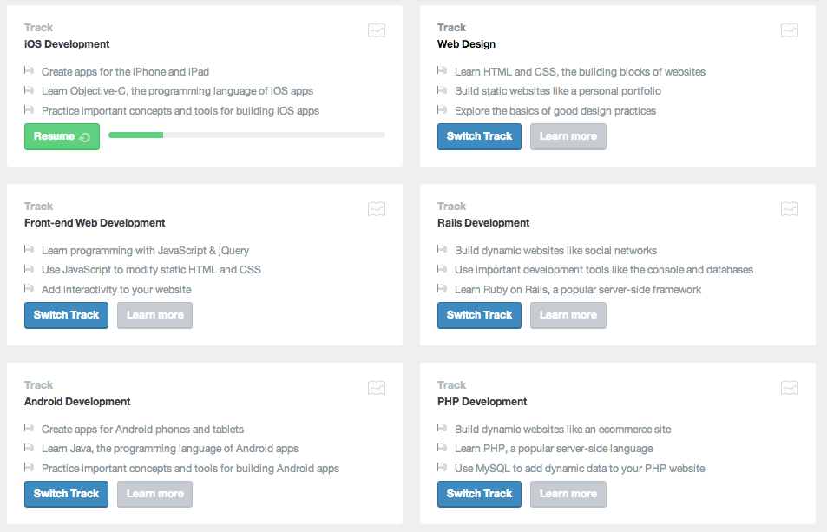The width and height of the screenshot is (827, 532).
Task: Learn more about the Web Design track
Action: (x=568, y=136)
